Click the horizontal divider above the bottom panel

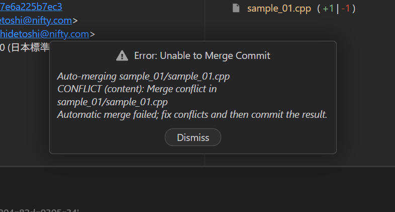pyautogui.click(x=197, y=166)
